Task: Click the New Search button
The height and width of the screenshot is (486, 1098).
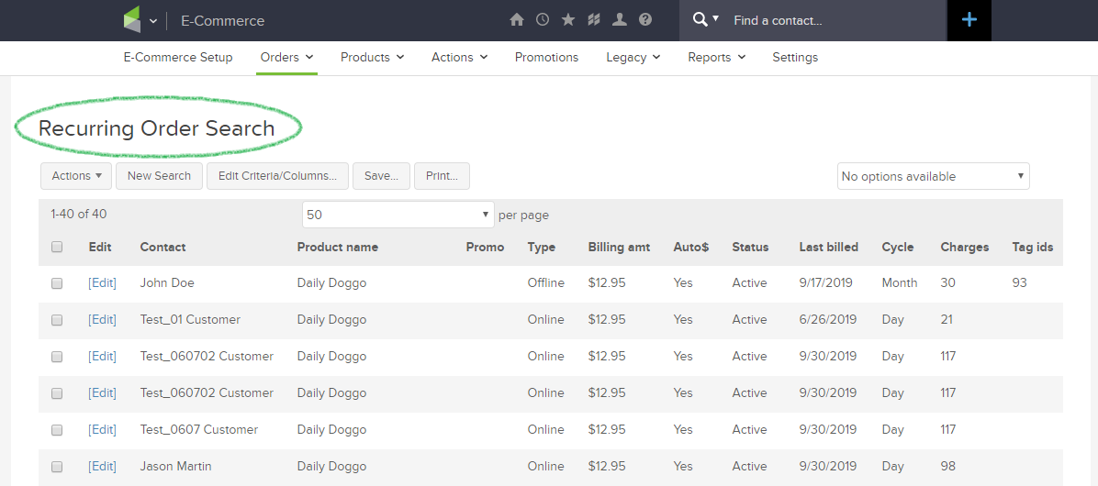Action: point(159,176)
